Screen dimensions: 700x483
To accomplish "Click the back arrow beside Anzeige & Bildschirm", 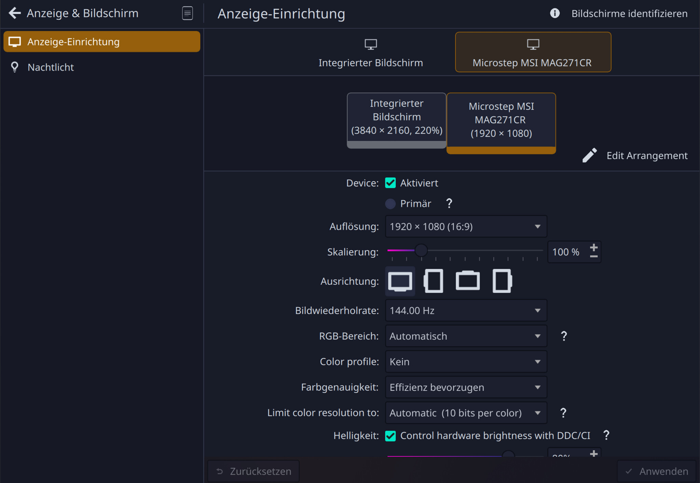I will pyautogui.click(x=14, y=13).
